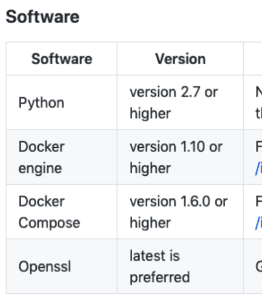262x303 pixels.
Task: Select the Software column header
Action: point(62,59)
